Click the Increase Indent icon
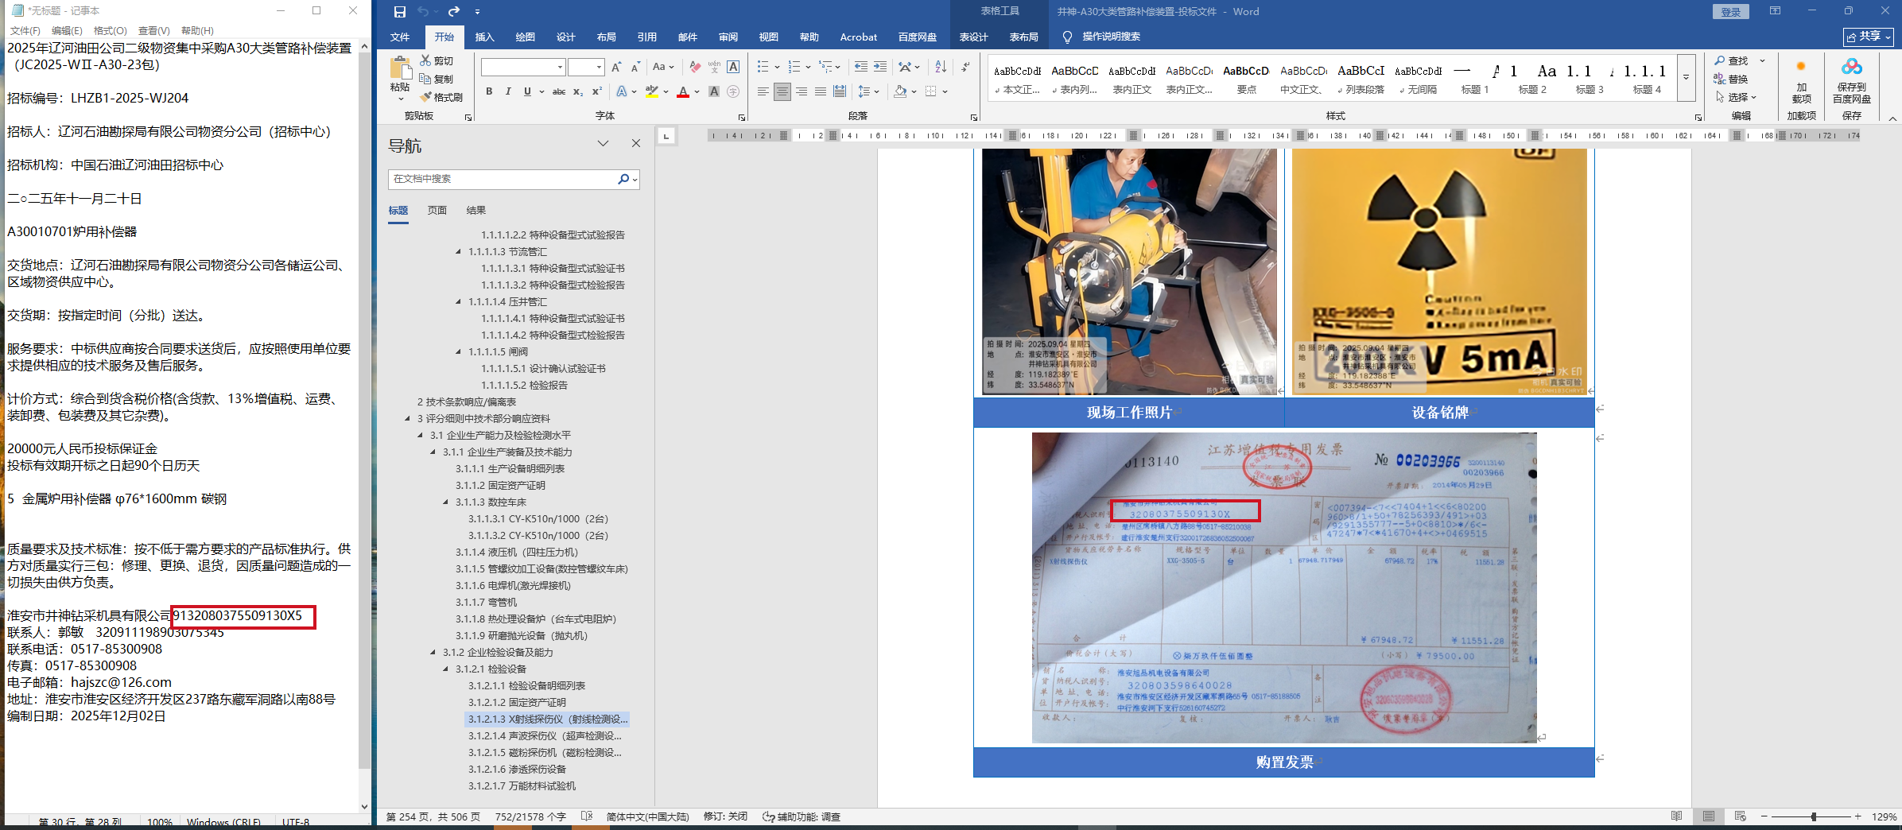 click(x=880, y=67)
